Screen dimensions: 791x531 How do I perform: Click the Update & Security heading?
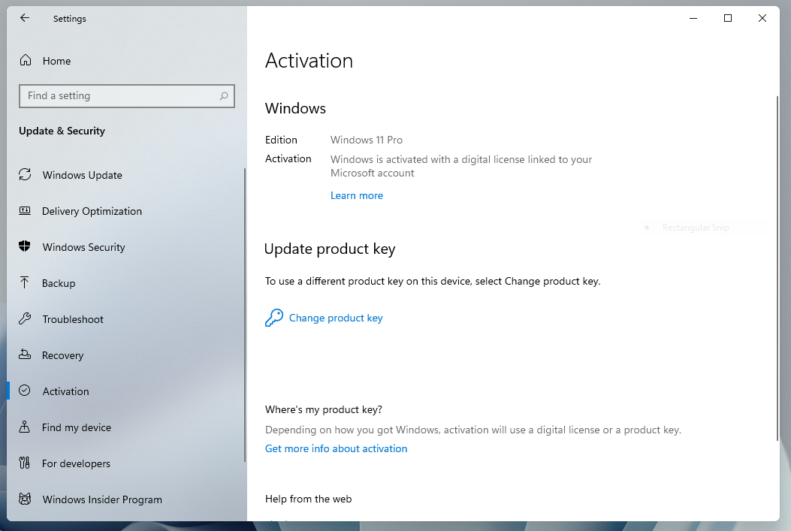(62, 131)
